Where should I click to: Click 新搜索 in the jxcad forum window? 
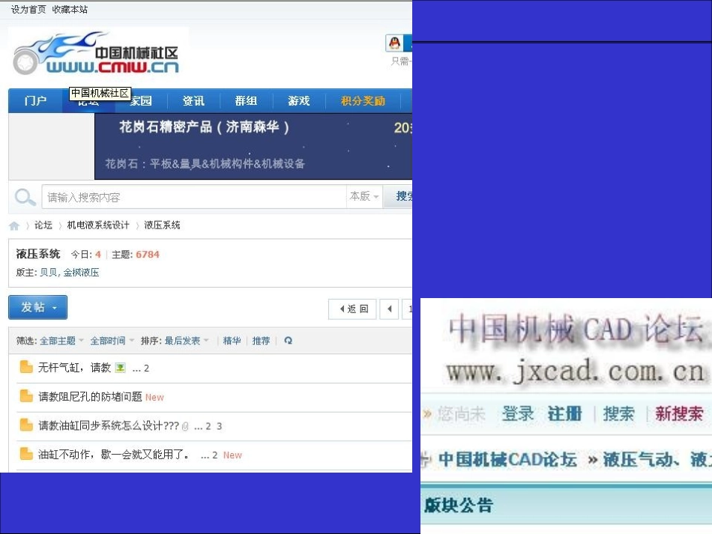679,413
